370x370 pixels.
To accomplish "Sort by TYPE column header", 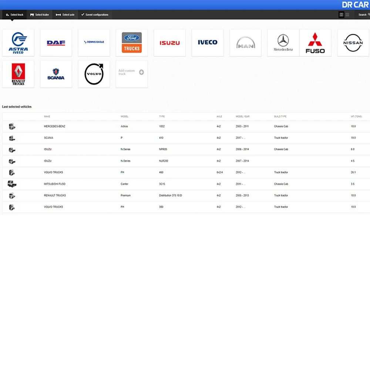I will point(162,117).
